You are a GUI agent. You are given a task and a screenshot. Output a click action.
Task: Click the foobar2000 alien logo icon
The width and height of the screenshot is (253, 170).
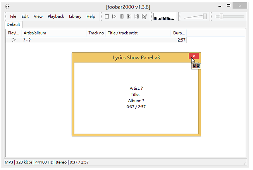[x=7, y=7]
